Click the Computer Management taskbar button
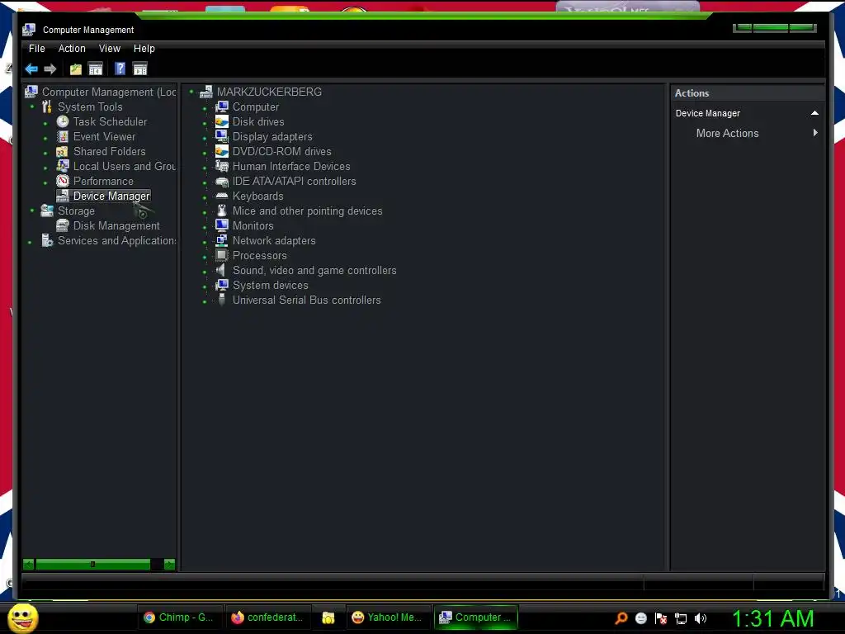 tap(476, 617)
